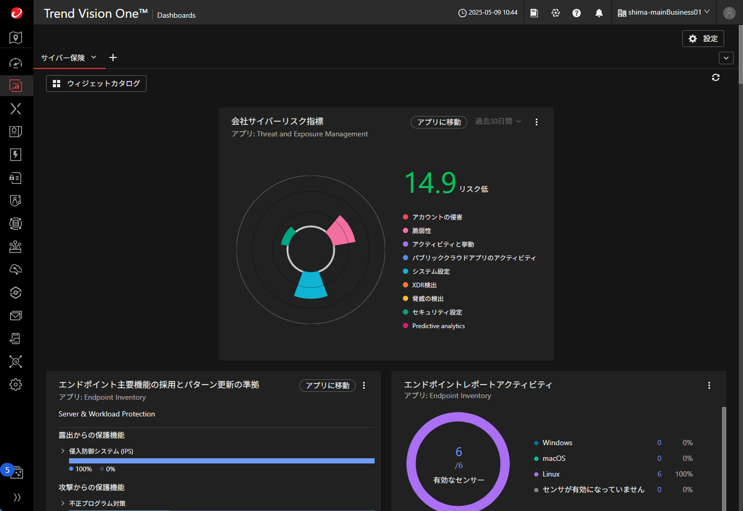The height and width of the screenshot is (511, 743).
Task: Toggle XDR検出 legend item
Action: (x=420, y=285)
